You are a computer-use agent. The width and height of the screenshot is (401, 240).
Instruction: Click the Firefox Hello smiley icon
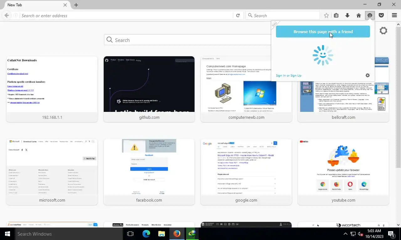pyautogui.click(x=370, y=15)
